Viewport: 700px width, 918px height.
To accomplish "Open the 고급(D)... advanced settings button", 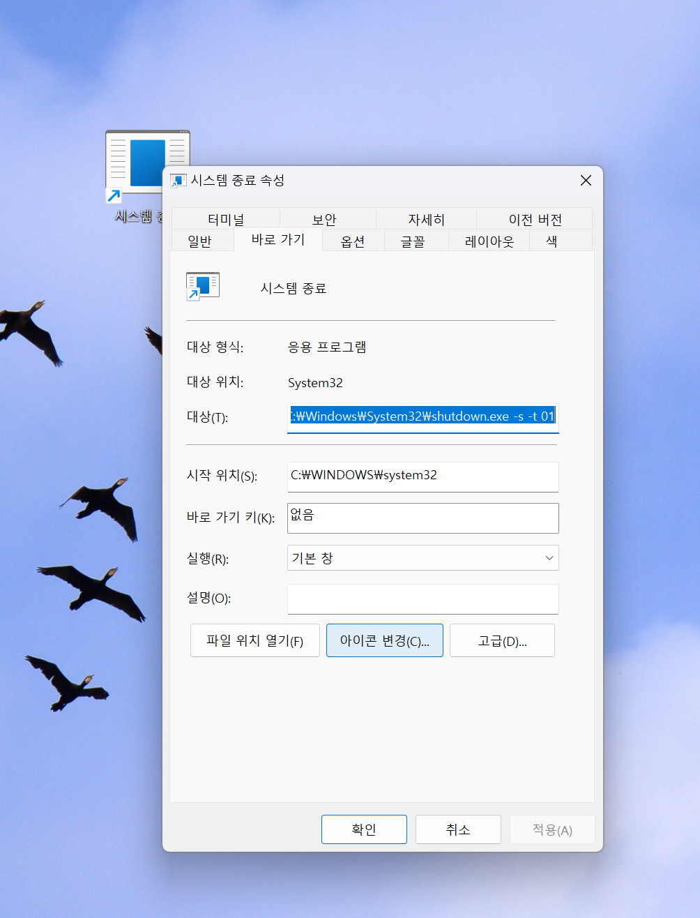I will coord(502,640).
